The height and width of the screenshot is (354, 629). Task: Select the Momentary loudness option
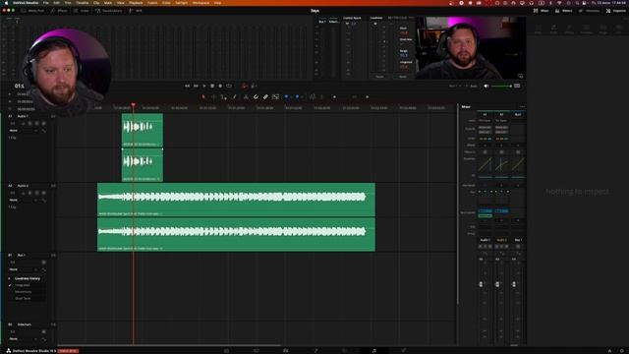(24, 292)
